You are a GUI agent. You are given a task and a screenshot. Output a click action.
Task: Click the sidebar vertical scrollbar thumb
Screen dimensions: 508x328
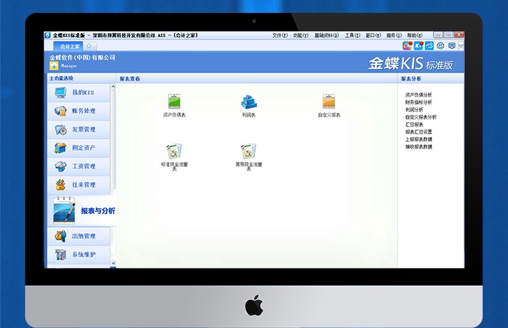click(x=113, y=140)
